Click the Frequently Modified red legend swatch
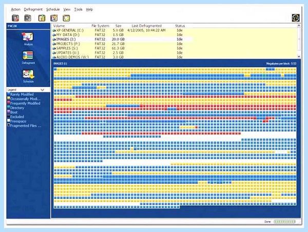308x232 pixels. coord(9,103)
